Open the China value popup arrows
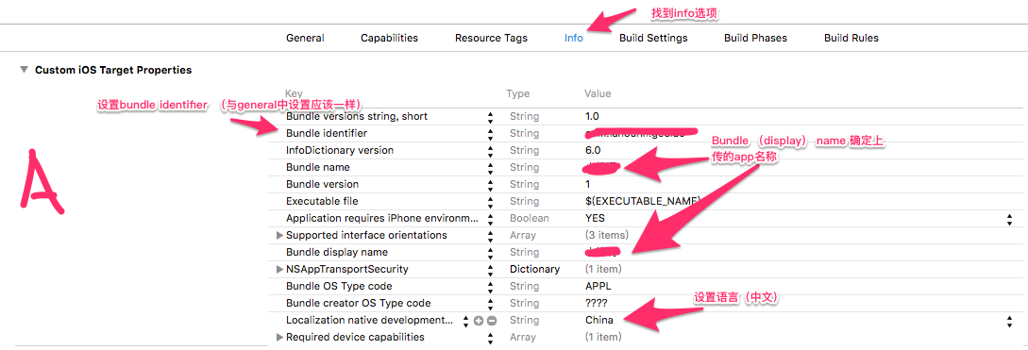This screenshot has width=1028, height=350. point(1009,321)
